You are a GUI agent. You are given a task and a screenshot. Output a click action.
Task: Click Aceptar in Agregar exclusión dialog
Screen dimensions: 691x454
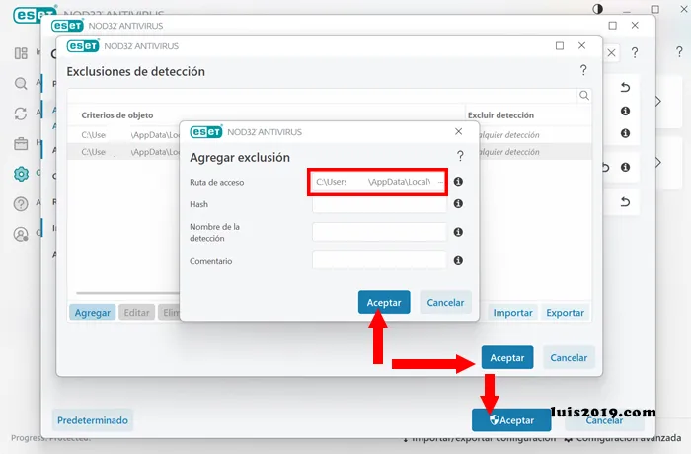coord(384,302)
